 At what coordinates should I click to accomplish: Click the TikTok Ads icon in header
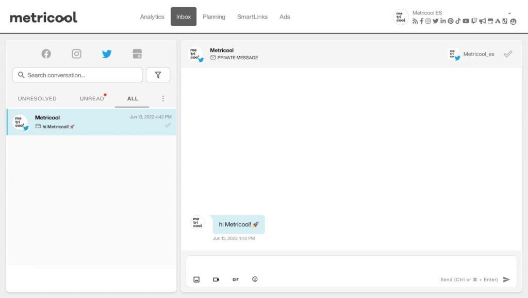tap(505, 21)
